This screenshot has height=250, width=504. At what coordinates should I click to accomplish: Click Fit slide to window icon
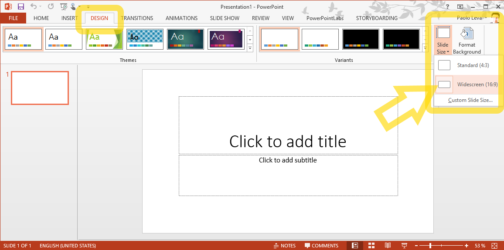coord(494,246)
